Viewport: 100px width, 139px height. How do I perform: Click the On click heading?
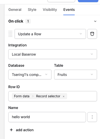tap(16, 21)
